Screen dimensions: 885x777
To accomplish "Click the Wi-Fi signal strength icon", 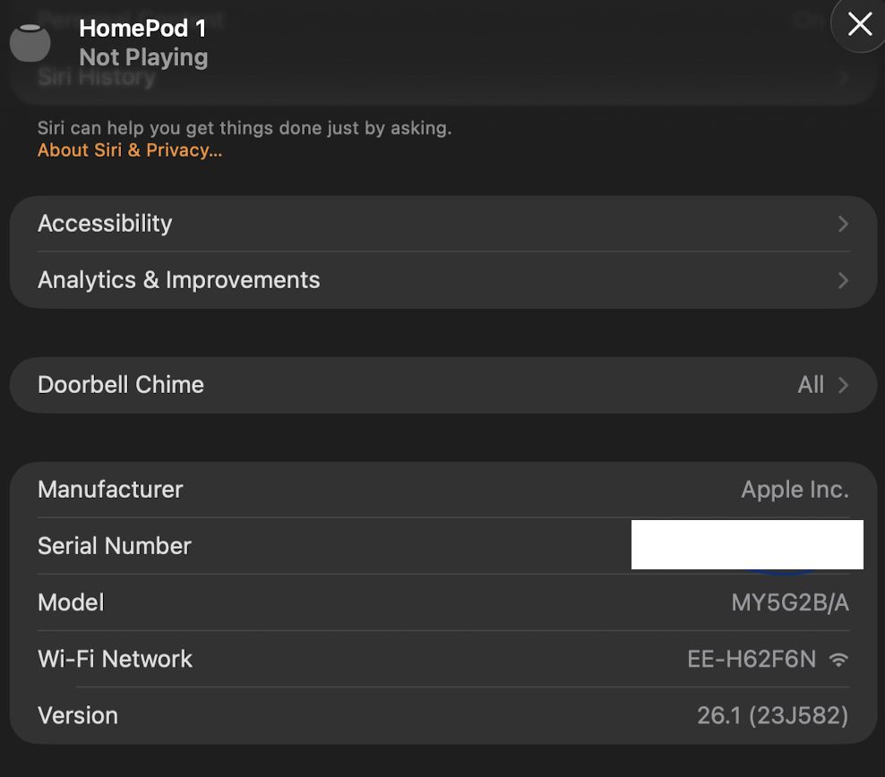I will coord(838,660).
